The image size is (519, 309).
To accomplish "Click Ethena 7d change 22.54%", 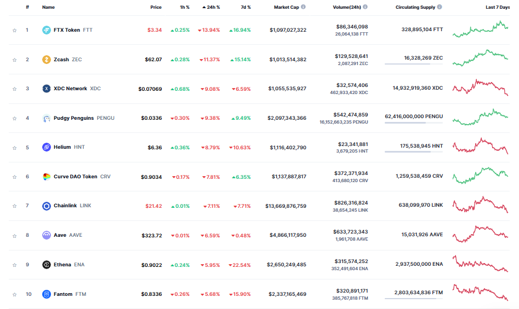I will (239, 265).
